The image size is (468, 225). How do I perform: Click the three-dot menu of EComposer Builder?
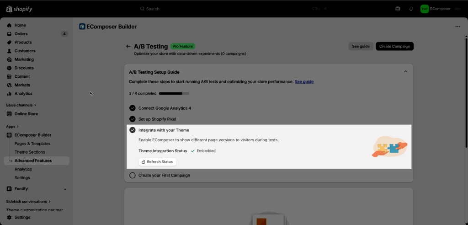point(457,27)
